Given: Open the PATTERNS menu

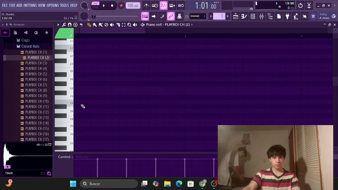Looking at the screenshot, I should click(30, 5).
